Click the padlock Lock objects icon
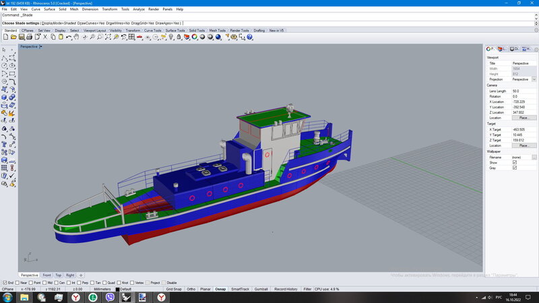The height and width of the screenshot is (303, 539). point(179,37)
